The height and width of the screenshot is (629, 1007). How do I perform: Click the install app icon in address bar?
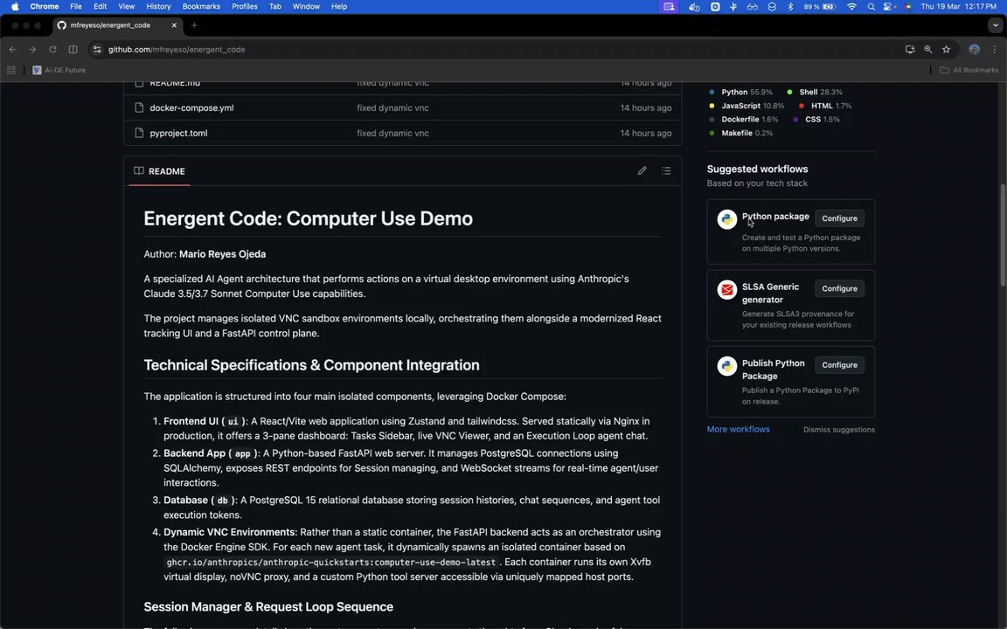tap(910, 50)
